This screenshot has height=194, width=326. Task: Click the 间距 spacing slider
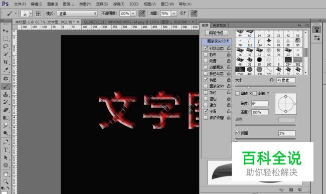click(265, 139)
